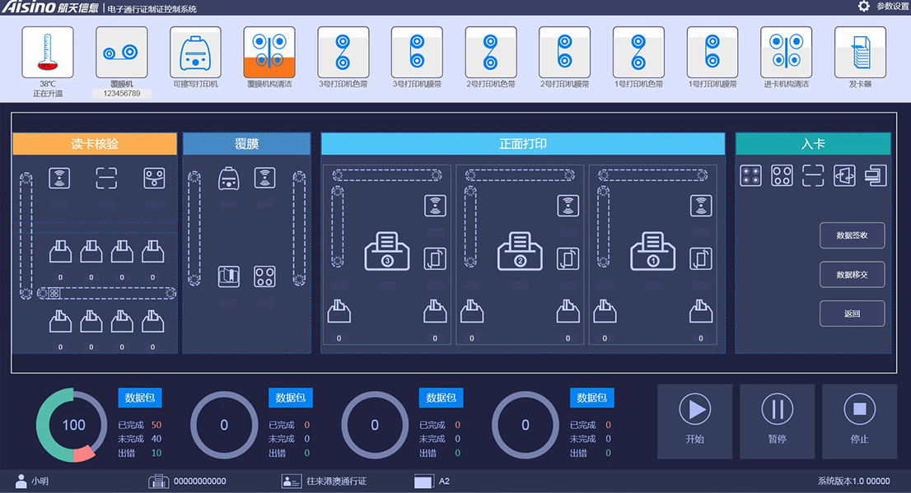Select the 入卡 section header

pyautogui.click(x=812, y=144)
